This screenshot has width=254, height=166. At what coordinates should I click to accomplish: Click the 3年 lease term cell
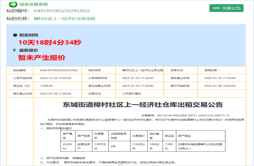click(120, 146)
